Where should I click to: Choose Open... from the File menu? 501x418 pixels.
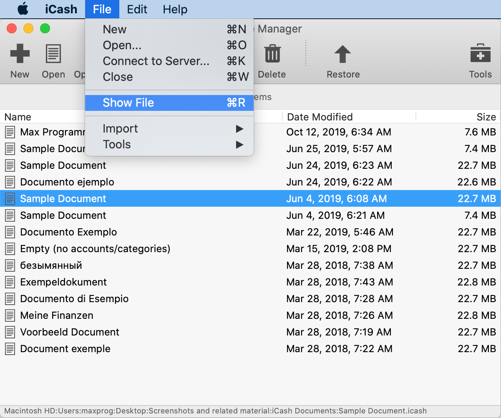[169, 45]
